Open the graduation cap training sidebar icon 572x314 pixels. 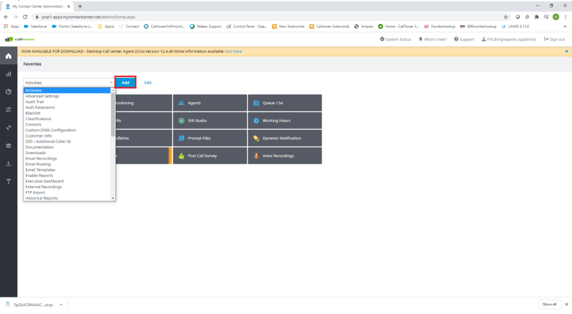click(x=8, y=146)
